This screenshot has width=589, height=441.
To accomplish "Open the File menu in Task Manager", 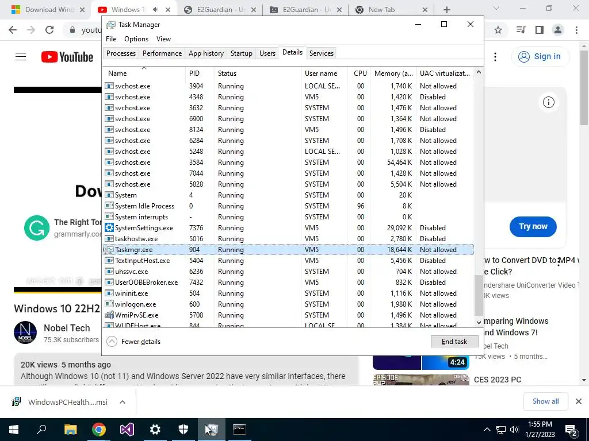I will tap(111, 39).
